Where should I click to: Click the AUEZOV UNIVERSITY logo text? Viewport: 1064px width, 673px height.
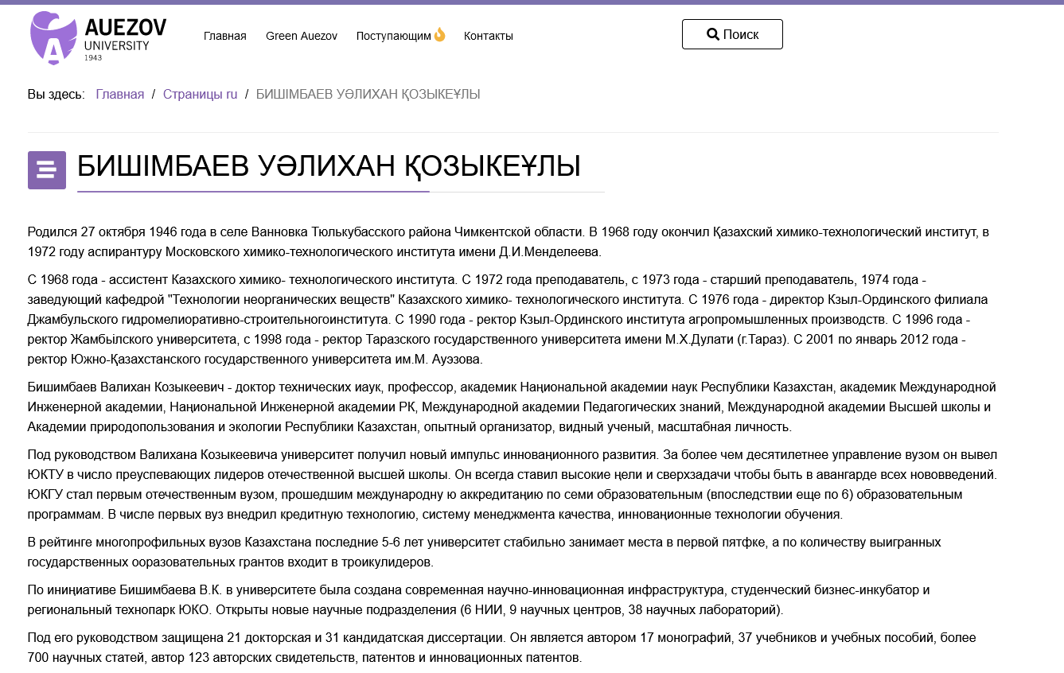(x=125, y=36)
